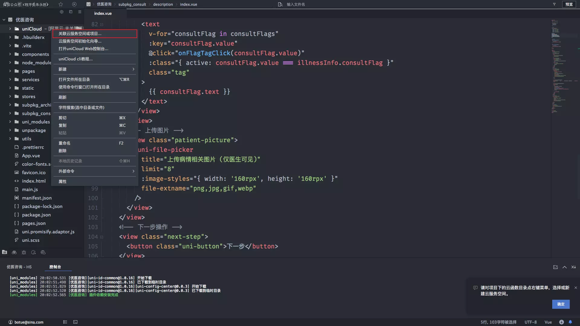Image resolution: width=580 pixels, height=326 pixels.
Task: Select 云服务空间初始化向导 menu entry
Action: [x=95, y=41]
